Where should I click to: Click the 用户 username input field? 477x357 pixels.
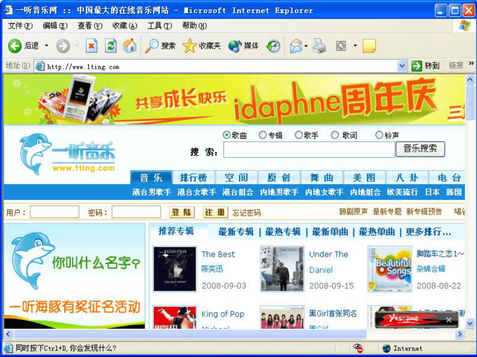click(x=54, y=212)
